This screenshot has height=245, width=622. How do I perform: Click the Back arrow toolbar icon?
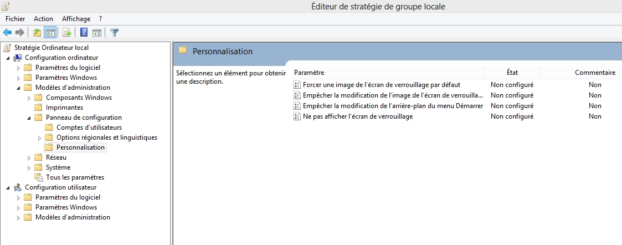[7, 33]
